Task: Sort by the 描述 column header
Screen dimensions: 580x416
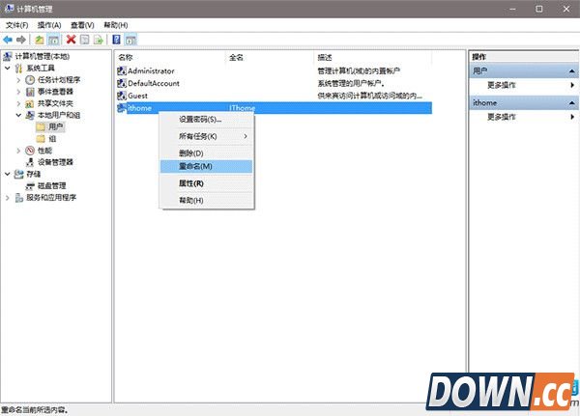Action: coord(373,57)
